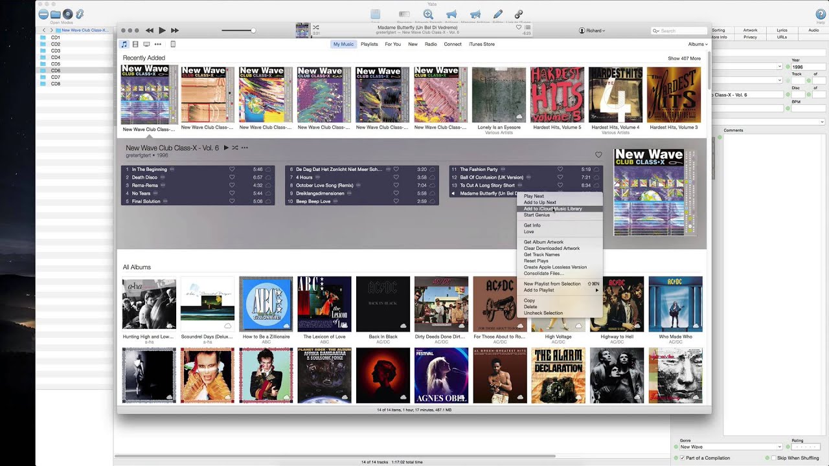
Task: Open the Up Next list icon
Action: [528, 27]
